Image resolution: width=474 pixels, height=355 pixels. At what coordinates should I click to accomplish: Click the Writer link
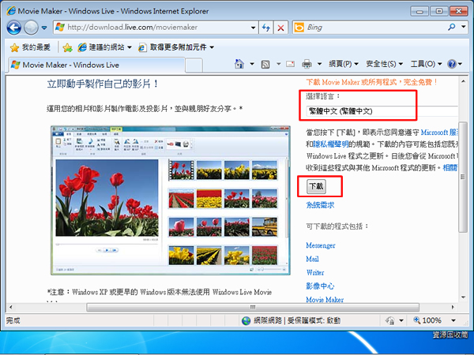tap(315, 273)
